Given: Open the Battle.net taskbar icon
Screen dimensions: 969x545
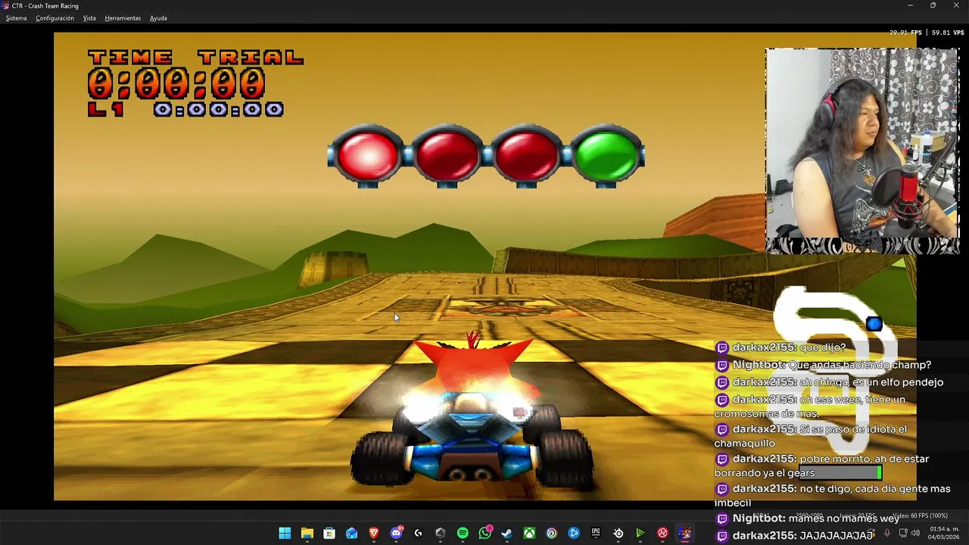Looking at the screenshot, I should click(x=574, y=534).
